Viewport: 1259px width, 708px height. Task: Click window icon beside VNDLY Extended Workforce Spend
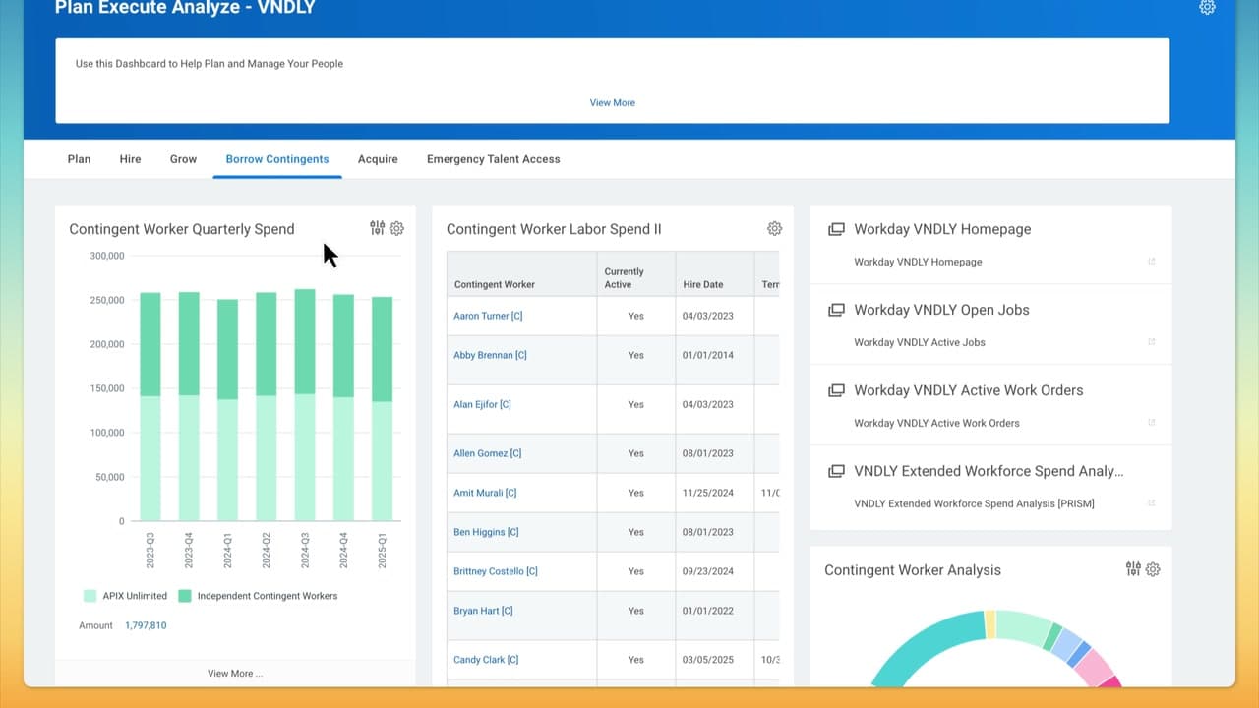point(836,471)
